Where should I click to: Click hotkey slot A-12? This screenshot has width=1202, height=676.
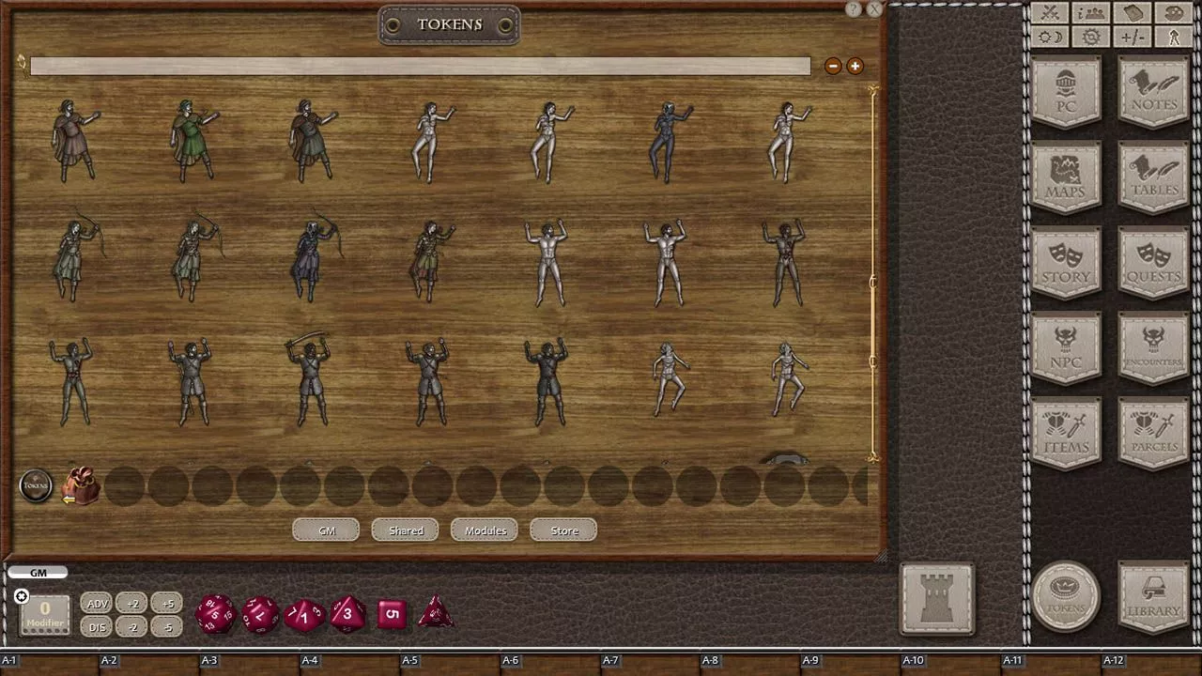tap(1114, 661)
